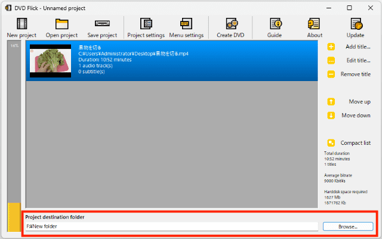Click the yellow Edit title icon
Viewport: 382px width, 239px height.
tap(331, 60)
